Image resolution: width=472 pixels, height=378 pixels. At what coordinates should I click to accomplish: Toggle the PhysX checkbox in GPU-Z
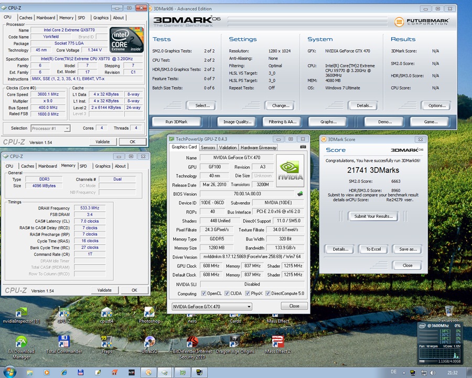pyautogui.click(x=248, y=293)
